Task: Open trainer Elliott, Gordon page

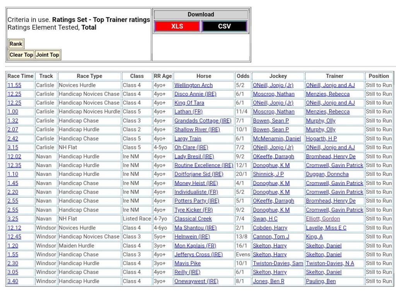Action: (x=323, y=219)
